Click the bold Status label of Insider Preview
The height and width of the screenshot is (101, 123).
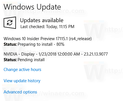pyautogui.click(x=10, y=44)
